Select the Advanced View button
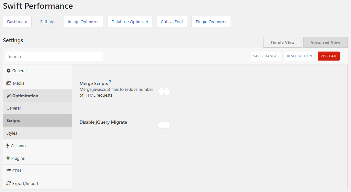 [325, 43]
